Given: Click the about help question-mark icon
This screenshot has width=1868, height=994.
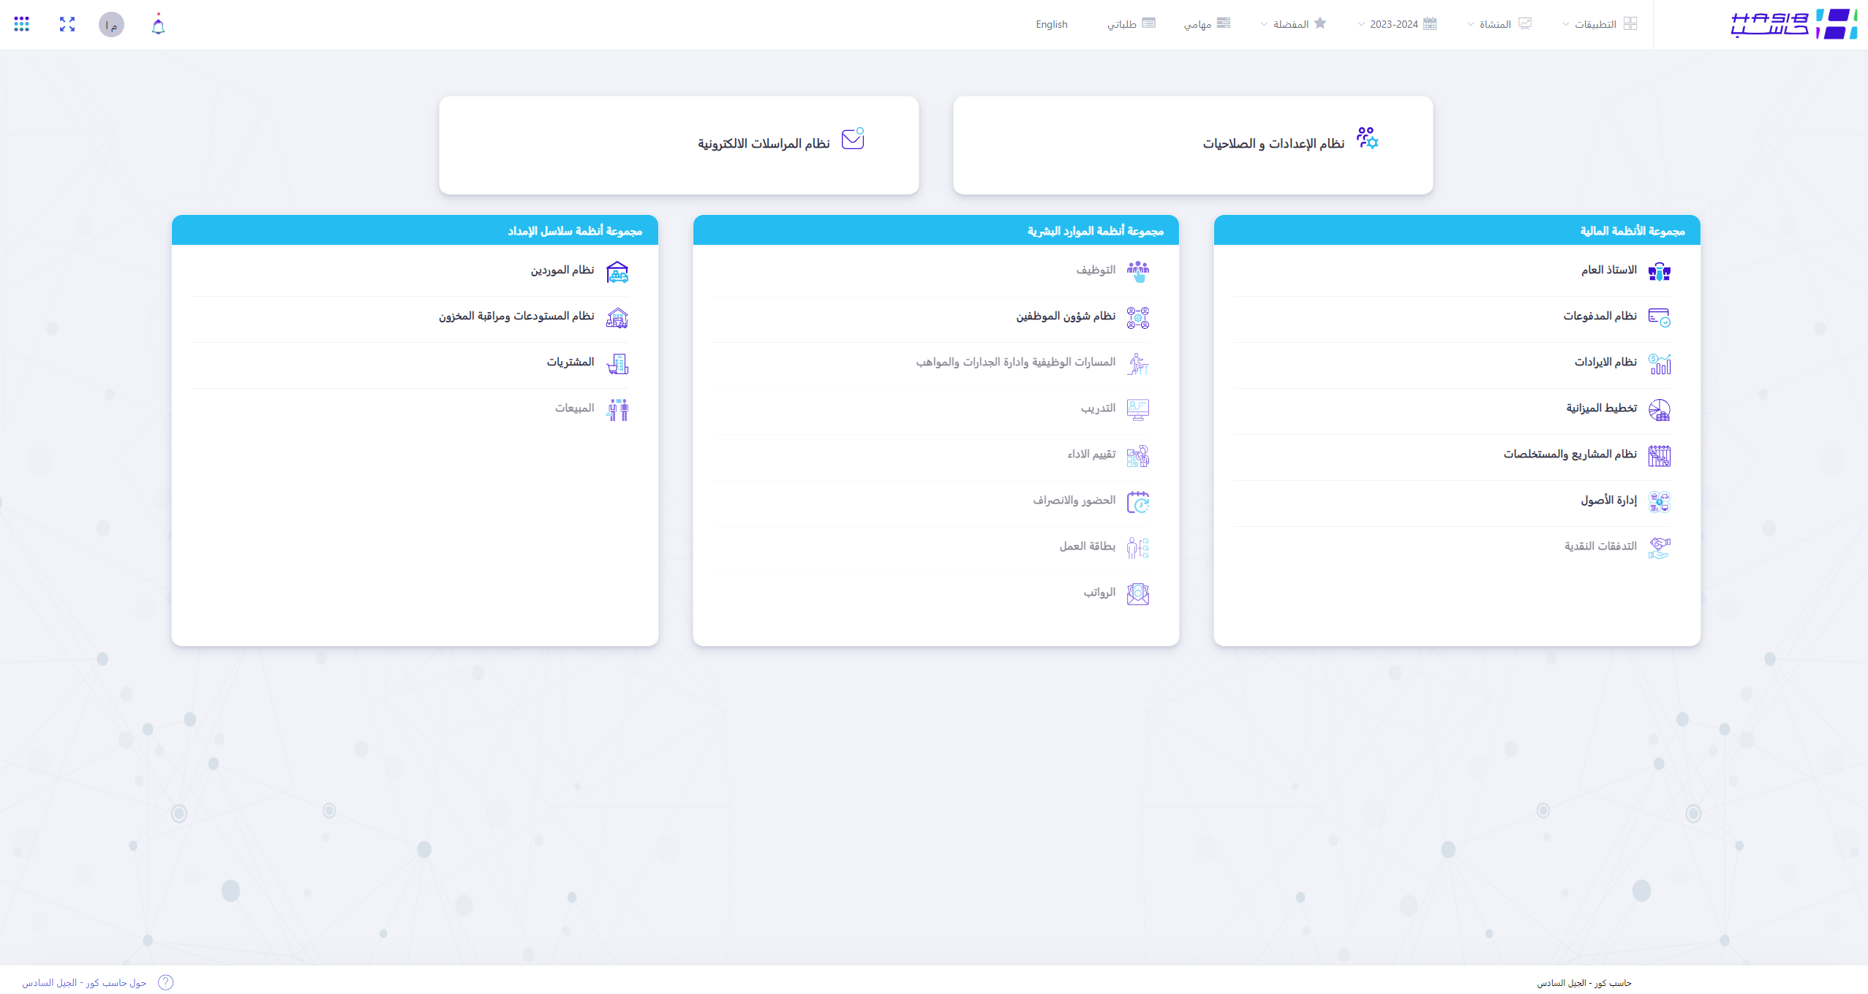Looking at the screenshot, I should tap(166, 982).
